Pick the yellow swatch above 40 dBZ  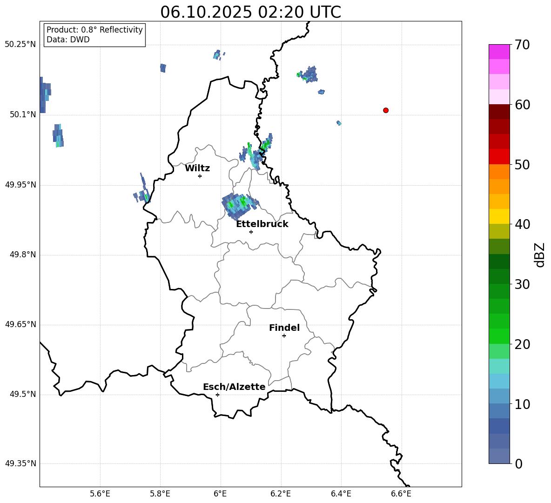click(499, 216)
